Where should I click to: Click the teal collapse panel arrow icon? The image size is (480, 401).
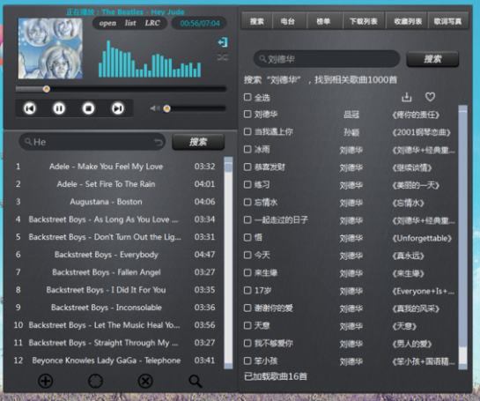point(223,42)
